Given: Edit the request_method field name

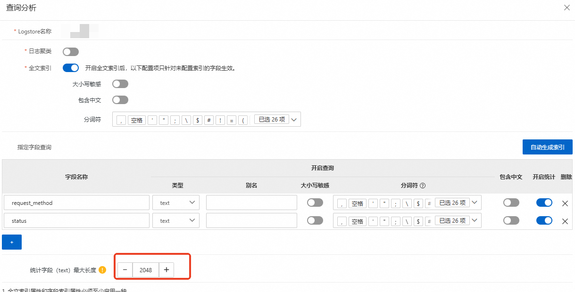Looking at the screenshot, I should click(76, 203).
